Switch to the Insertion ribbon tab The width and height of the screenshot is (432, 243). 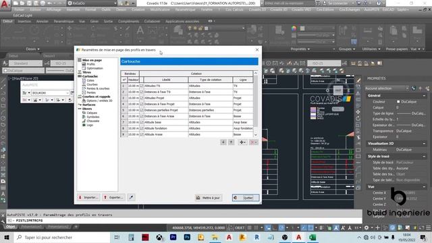[x=24, y=21]
